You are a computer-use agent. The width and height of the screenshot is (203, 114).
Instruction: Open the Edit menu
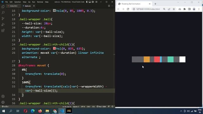click(11, 2)
